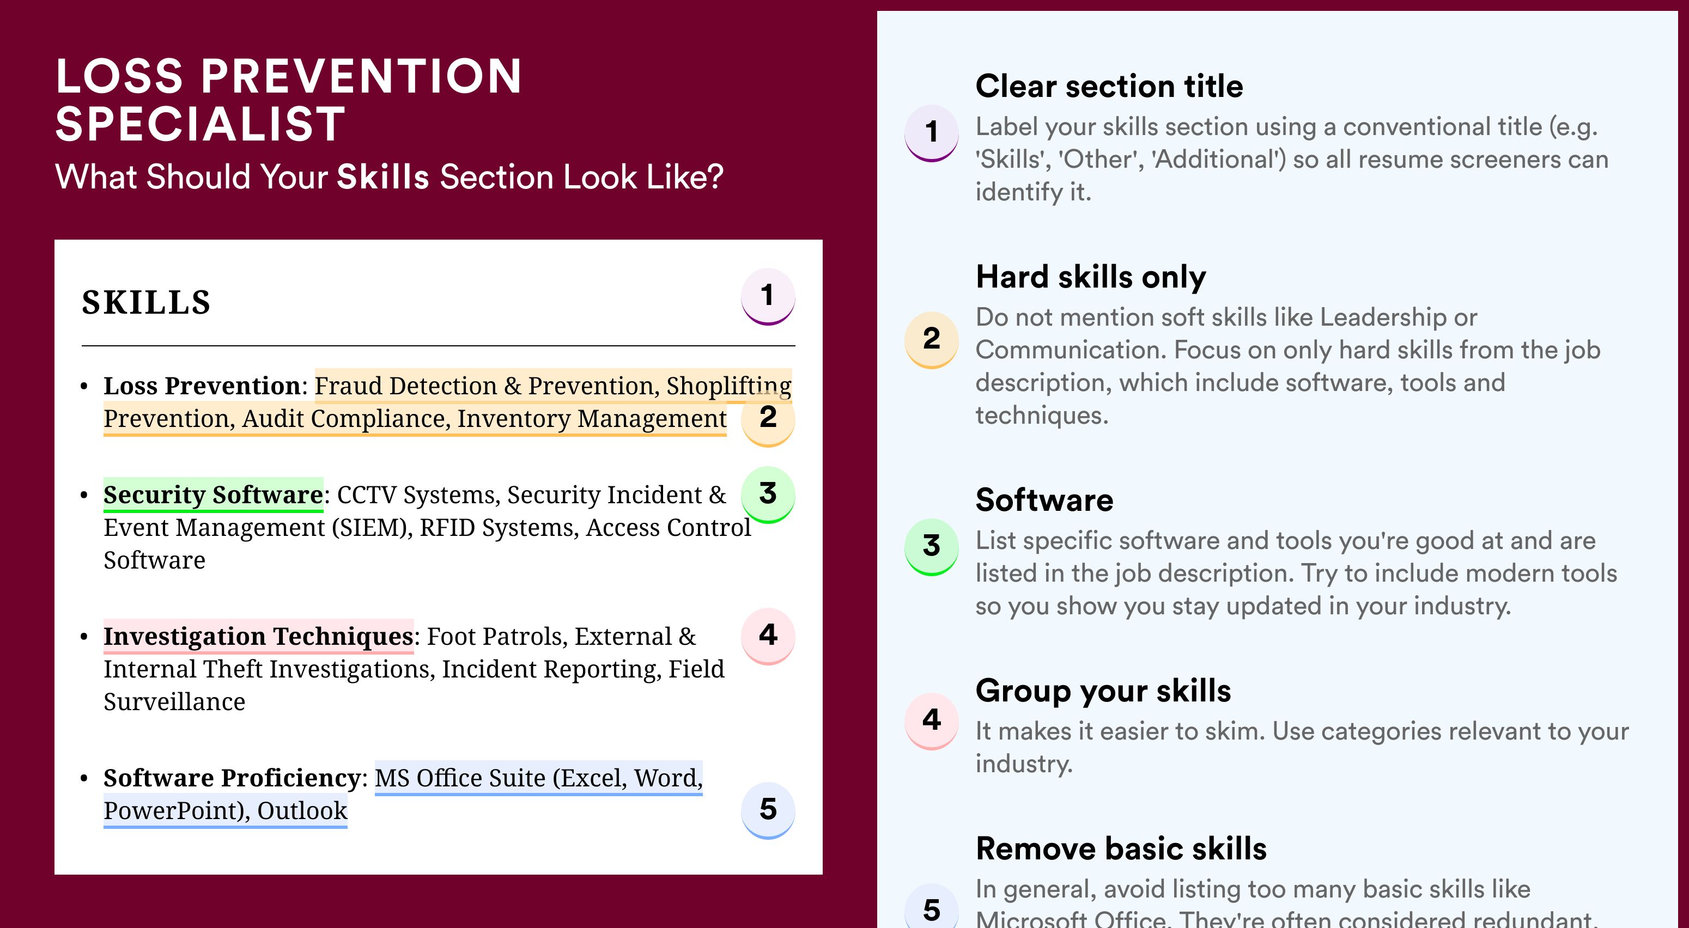This screenshot has width=1689, height=928.
Task: Select the pink 4 badge next to Group your skills
Action: (932, 721)
